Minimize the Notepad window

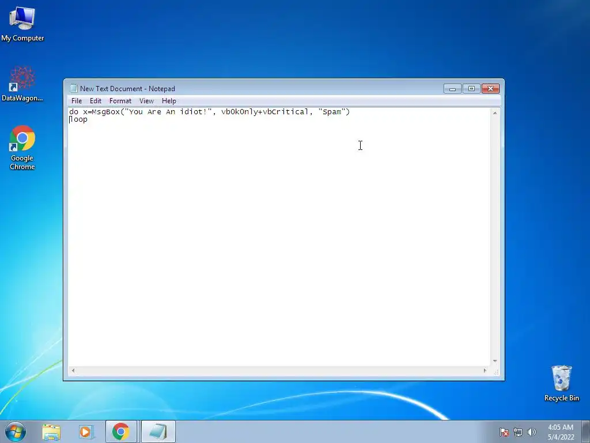coord(452,88)
